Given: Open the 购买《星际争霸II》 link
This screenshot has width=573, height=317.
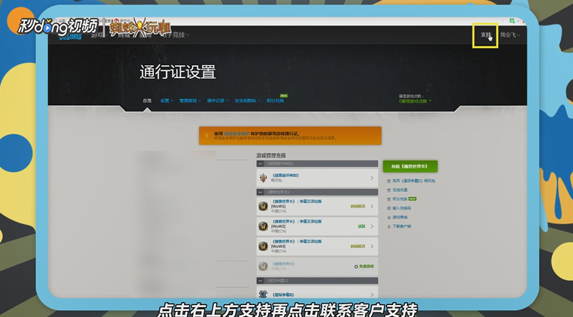Looking at the screenshot, I should coord(414,181).
